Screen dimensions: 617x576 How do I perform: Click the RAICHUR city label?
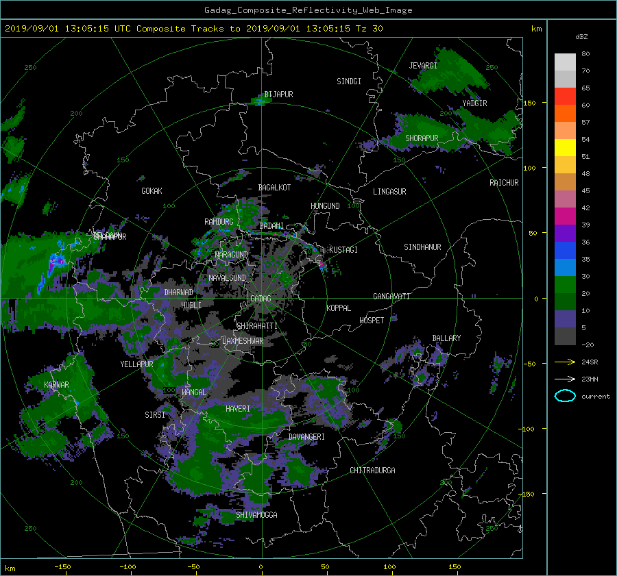pyautogui.click(x=504, y=183)
